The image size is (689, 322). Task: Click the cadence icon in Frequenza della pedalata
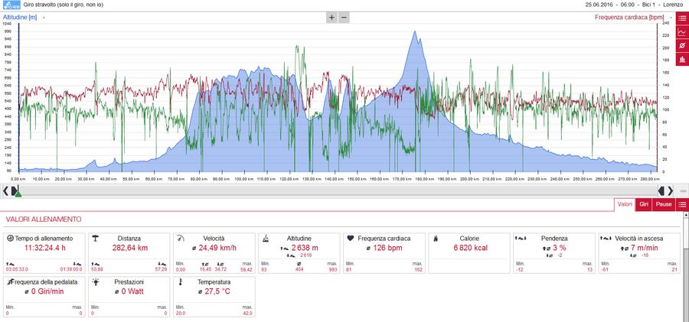pyautogui.click(x=10, y=281)
